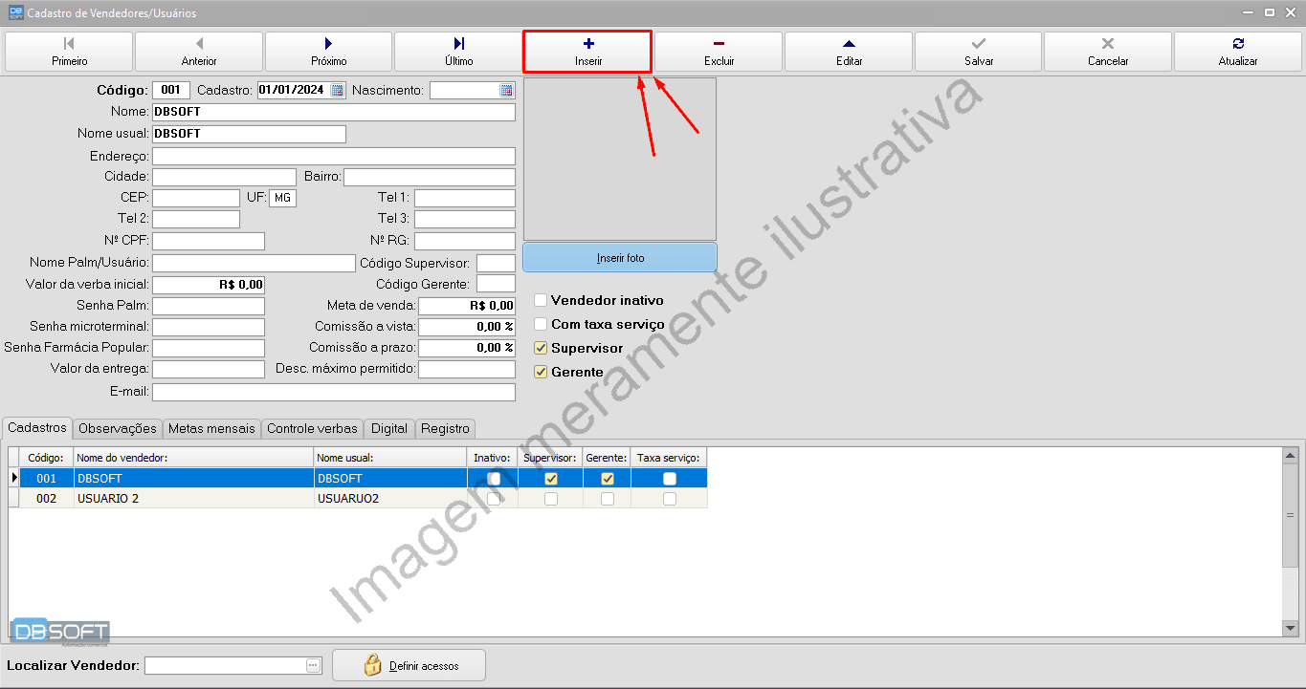
Task: Click the grid scrollbar down arrow
Action: tap(1291, 628)
